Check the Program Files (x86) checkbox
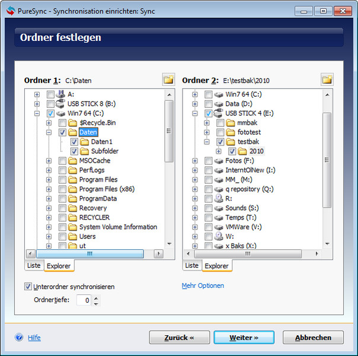This screenshot has height=356, width=358. (62, 189)
